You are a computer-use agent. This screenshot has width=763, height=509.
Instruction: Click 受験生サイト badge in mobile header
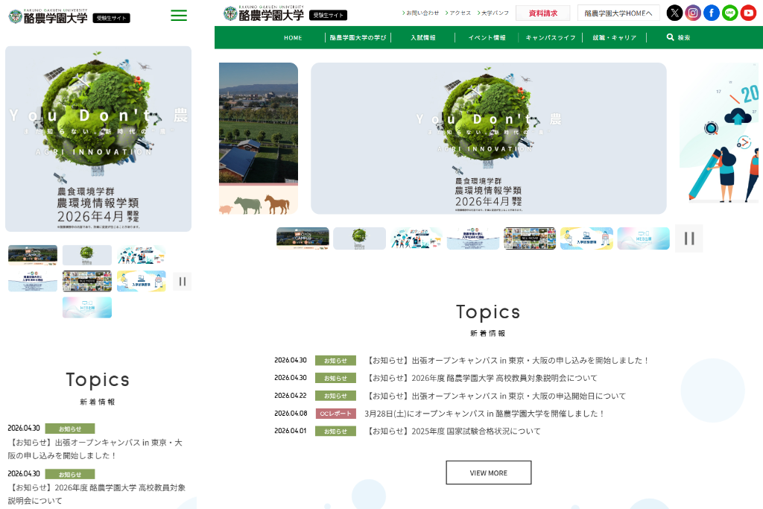[x=112, y=18]
